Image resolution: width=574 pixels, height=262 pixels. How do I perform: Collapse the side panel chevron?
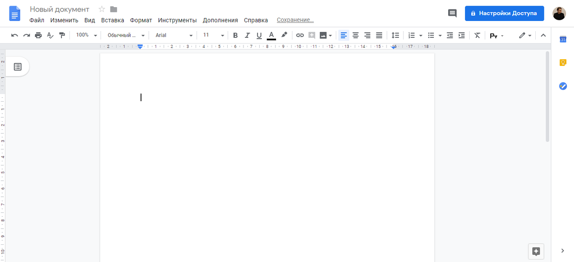coord(563,251)
